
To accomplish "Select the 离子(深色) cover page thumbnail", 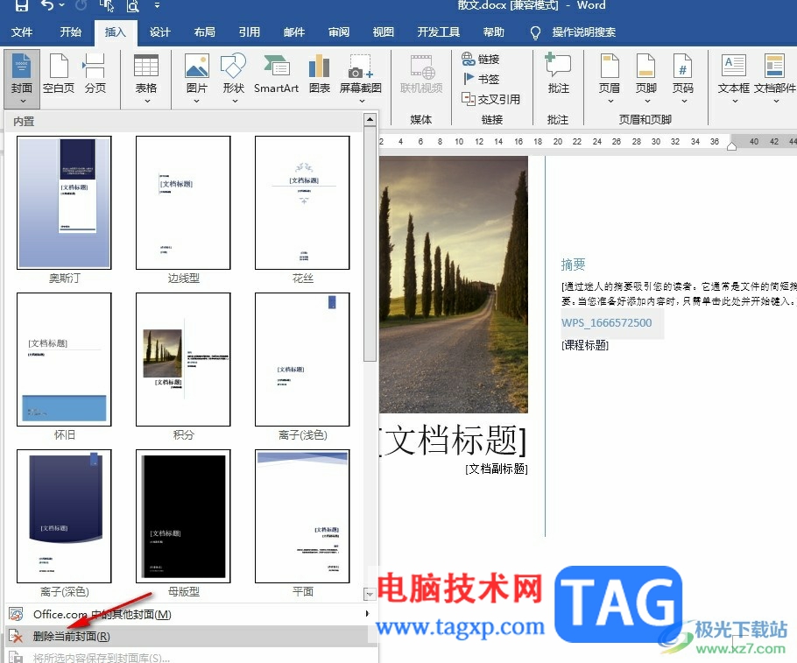I will click(x=64, y=516).
